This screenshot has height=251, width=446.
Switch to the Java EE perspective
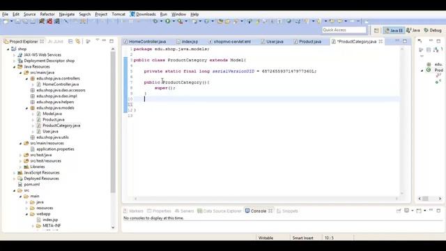pos(394,31)
